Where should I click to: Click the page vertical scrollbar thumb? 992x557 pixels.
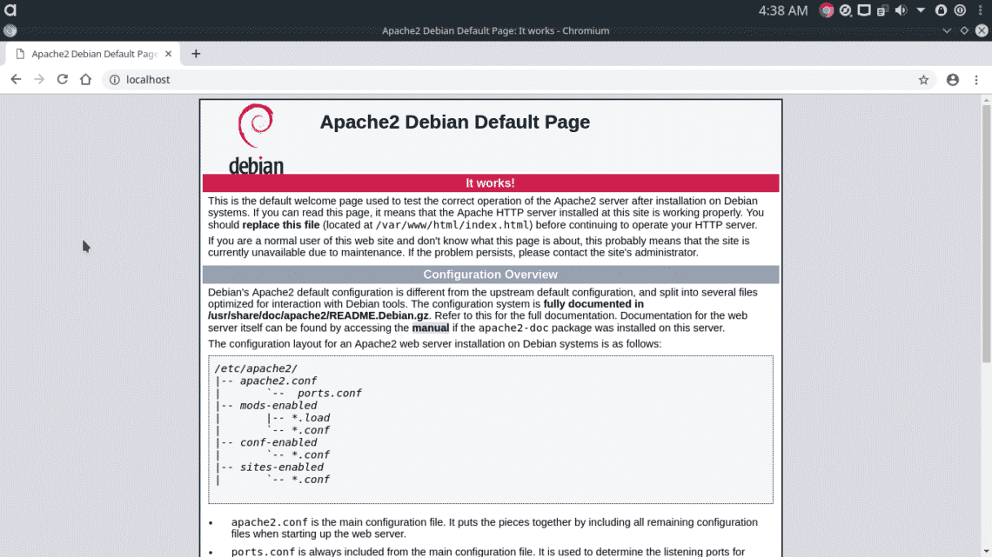click(x=986, y=232)
